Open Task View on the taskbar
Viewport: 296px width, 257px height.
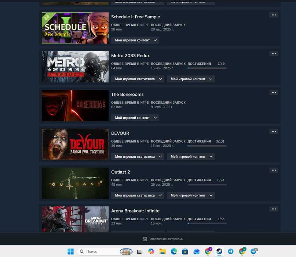point(139,251)
